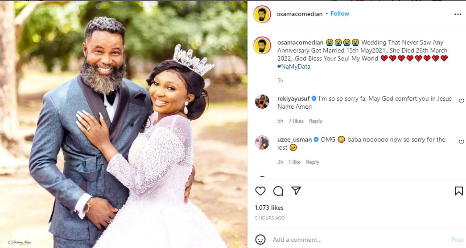
Task: Like uzee_usman's comment
Action: pos(461,142)
